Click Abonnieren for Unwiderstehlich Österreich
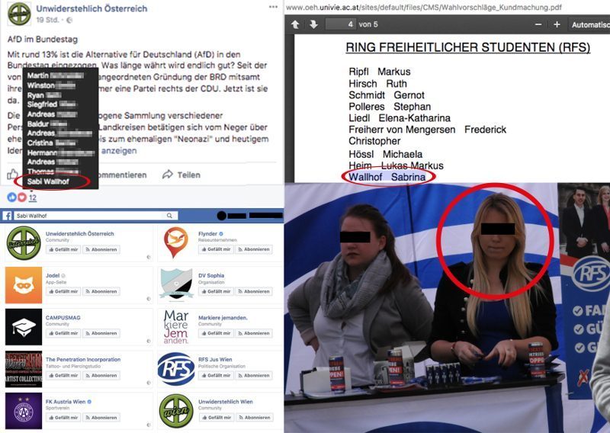 point(101,249)
